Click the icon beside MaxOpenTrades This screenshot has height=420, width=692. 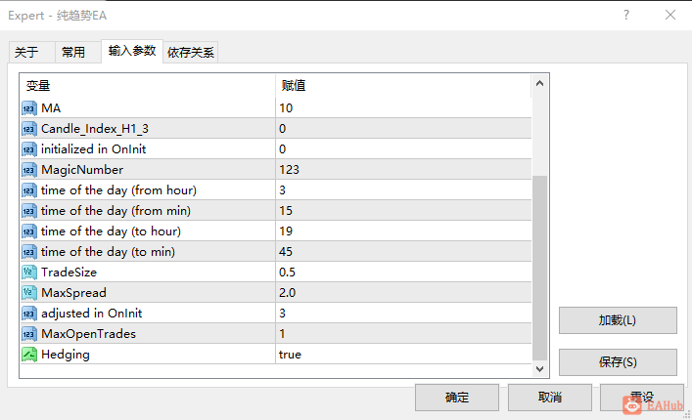(29, 334)
